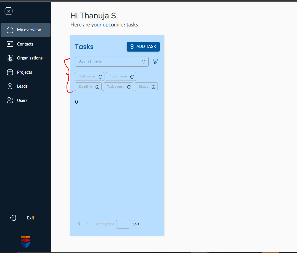
Task: Click the buildings icon for Organisations
Action: point(10,58)
